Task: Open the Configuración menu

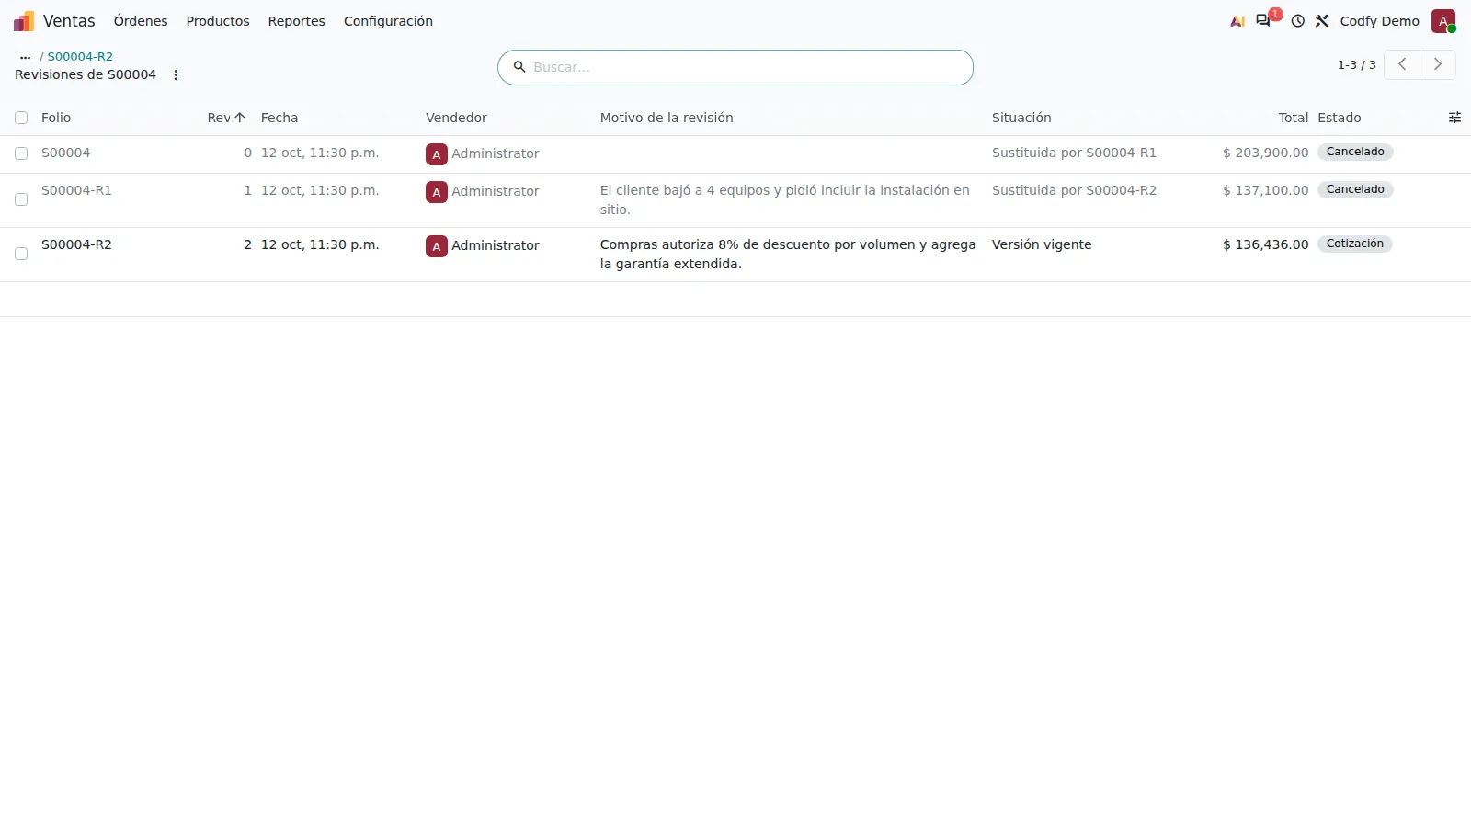Action: pyautogui.click(x=388, y=21)
